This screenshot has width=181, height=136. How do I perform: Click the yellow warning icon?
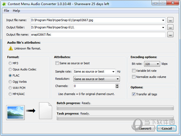coord(11,48)
